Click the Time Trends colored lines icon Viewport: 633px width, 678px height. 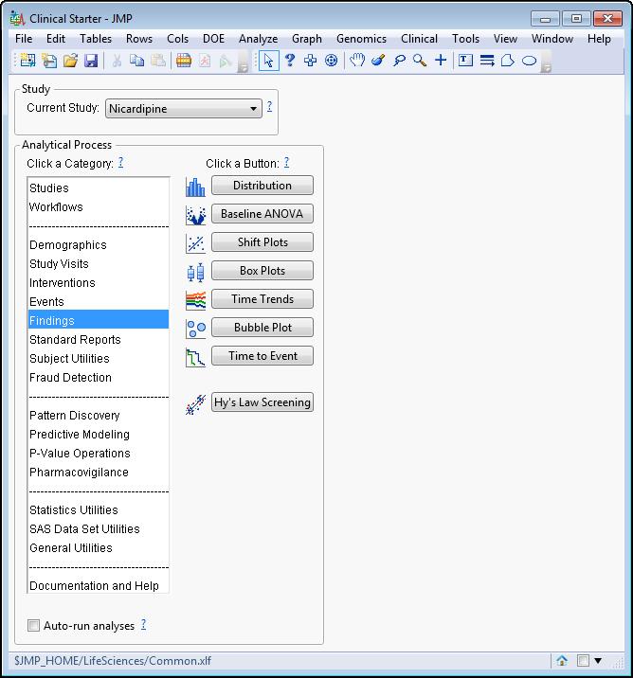[195, 300]
